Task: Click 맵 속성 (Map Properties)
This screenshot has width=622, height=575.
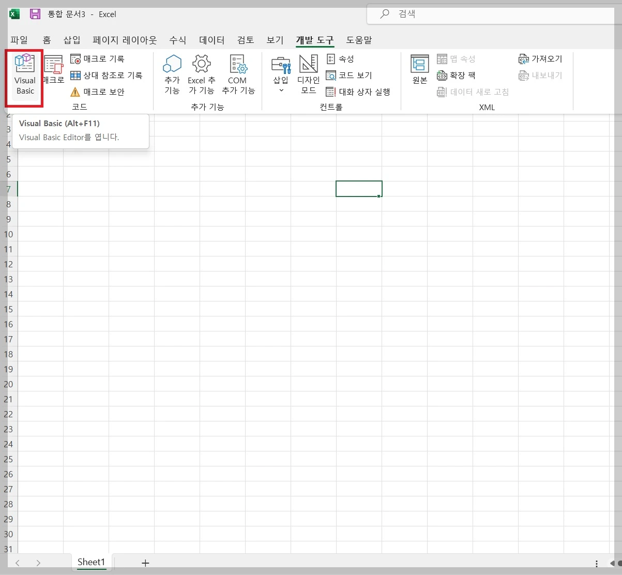Action: [x=456, y=59]
